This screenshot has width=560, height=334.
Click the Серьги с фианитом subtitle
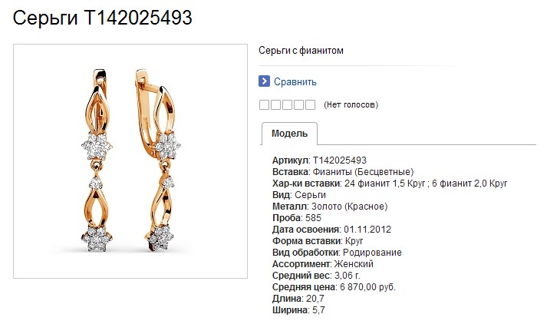click(301, 51)
